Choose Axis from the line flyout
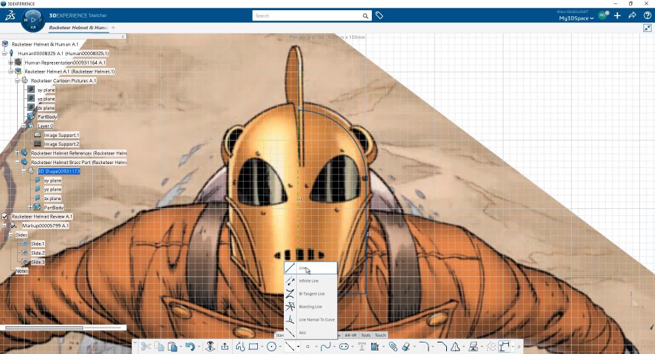 (x=310, y=333)
